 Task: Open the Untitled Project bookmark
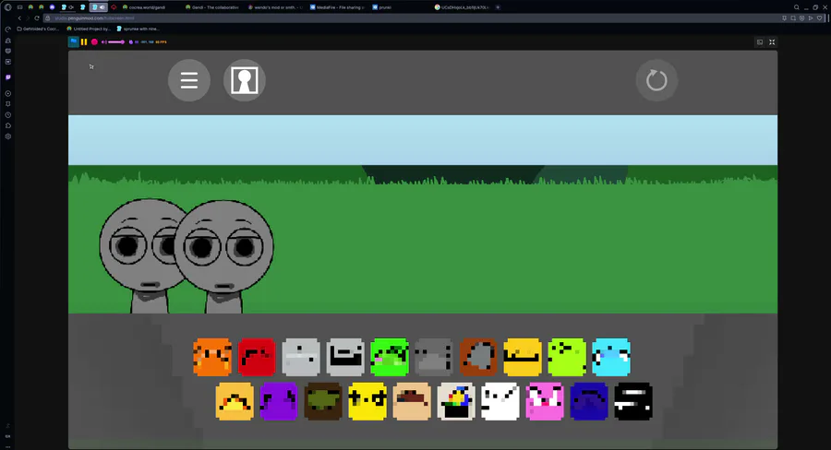click(89, 29)
